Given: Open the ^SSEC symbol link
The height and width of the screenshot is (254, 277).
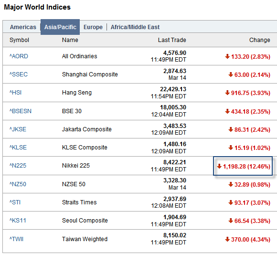Looking at the screenshot, I should [x=18, y=74].
